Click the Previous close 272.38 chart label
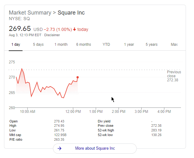Image resolution: width=194 pixels, height=158 pixels. pos(174,76)
